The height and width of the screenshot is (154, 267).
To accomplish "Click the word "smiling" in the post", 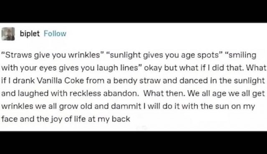I will click(x=242, y=55).
